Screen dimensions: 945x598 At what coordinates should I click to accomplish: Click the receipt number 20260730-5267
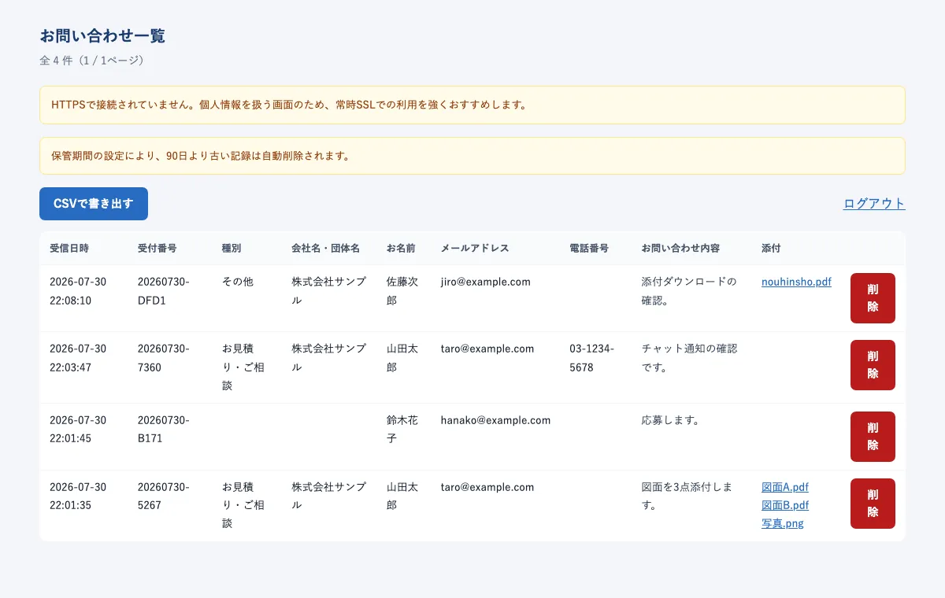pos(164,496)
